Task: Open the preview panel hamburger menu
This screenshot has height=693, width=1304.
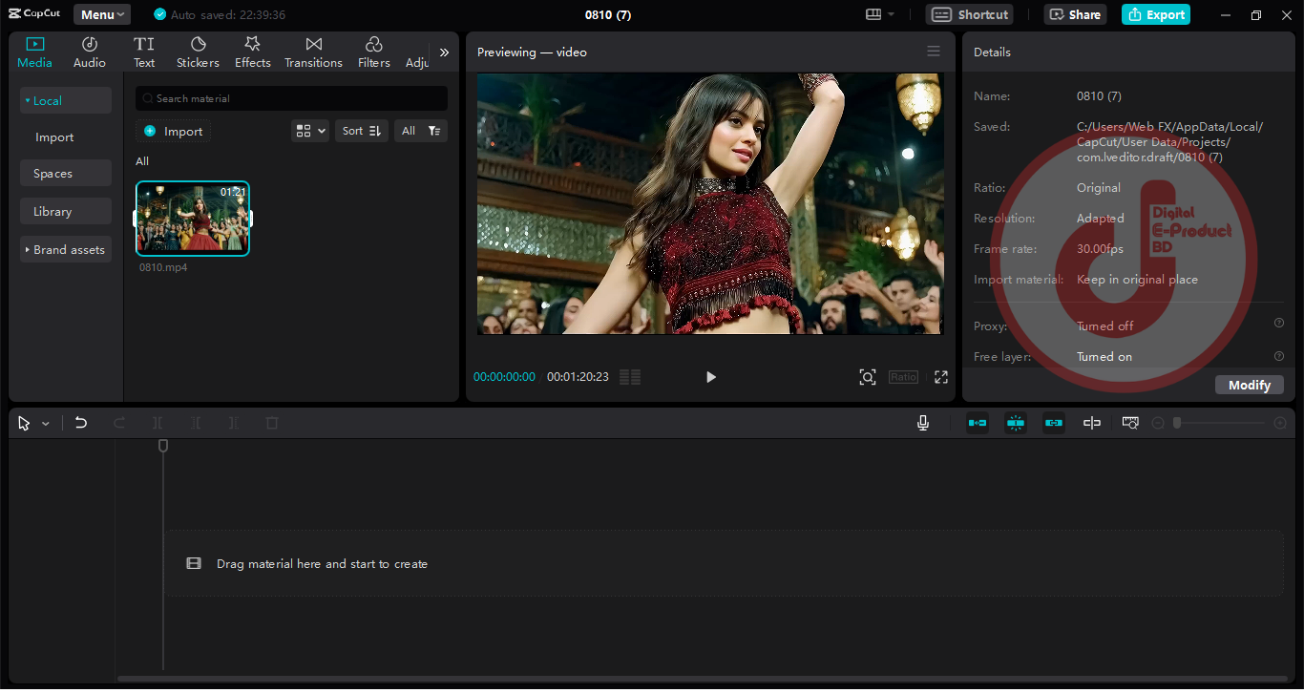Action: pyautogui.click(x=934, y=52)
